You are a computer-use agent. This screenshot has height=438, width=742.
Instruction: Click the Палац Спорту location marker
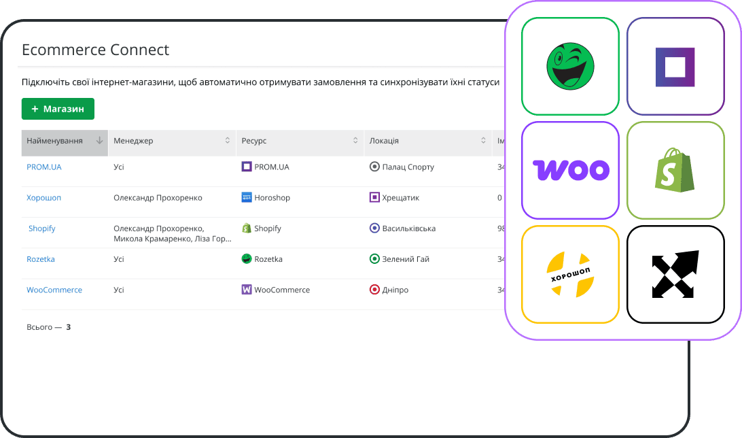(x=374, y=167)
